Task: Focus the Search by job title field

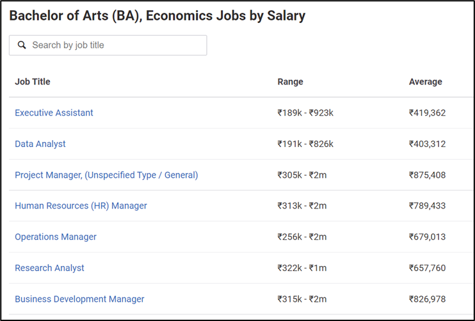Action: pos(108,45)
